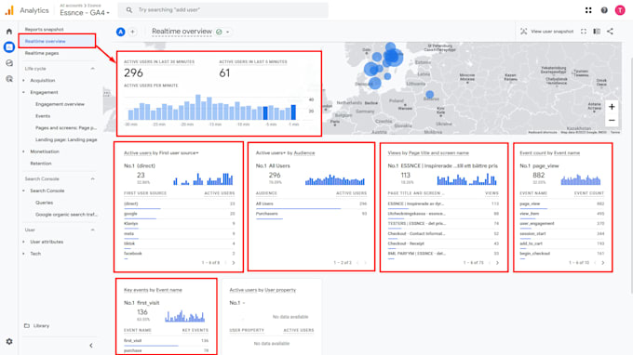
Task: Share this report icon
Action: (610, 32)
